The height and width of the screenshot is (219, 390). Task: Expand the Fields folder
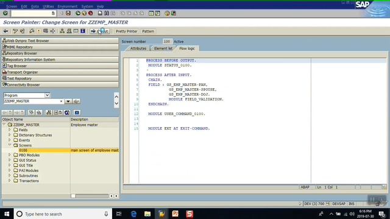(x=10, y=130)
